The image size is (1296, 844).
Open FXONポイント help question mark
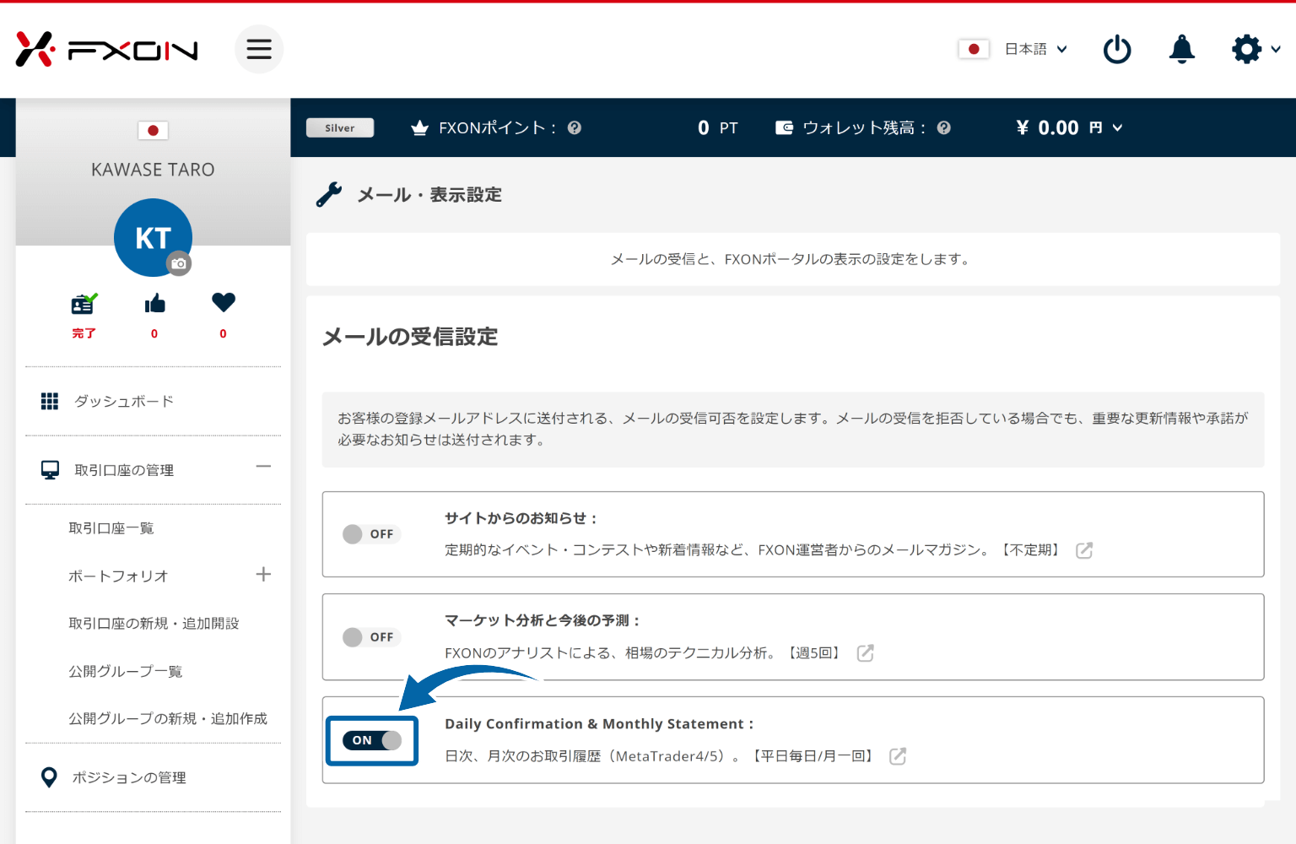[575, 127]
